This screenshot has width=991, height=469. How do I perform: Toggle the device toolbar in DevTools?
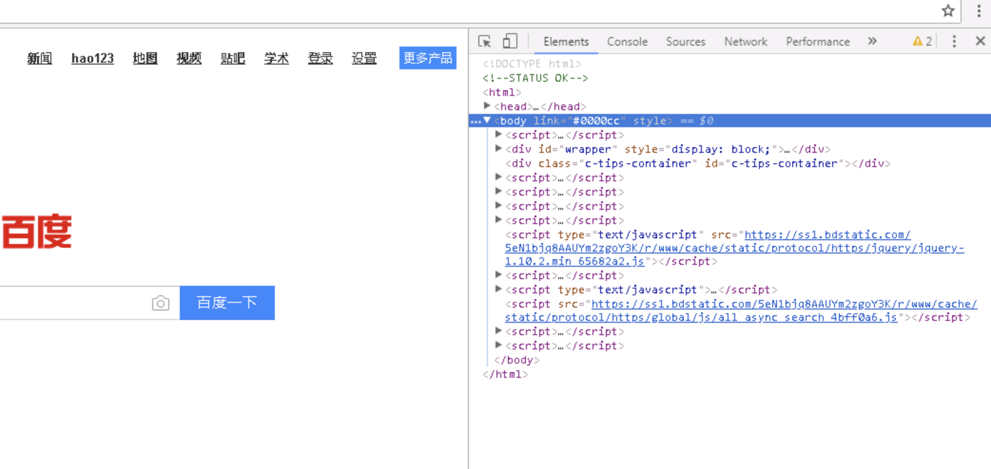pyautogui.click(x=510, y=41)
